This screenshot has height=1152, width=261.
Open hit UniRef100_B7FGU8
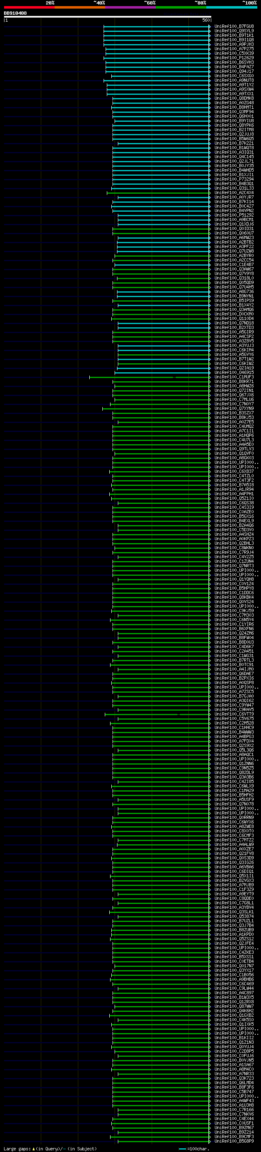[234, 27]
